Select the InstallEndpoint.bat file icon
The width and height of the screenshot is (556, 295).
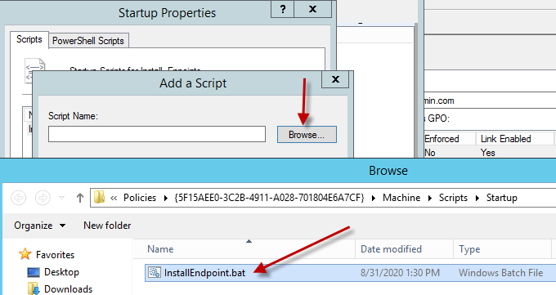tap(155, 272)
